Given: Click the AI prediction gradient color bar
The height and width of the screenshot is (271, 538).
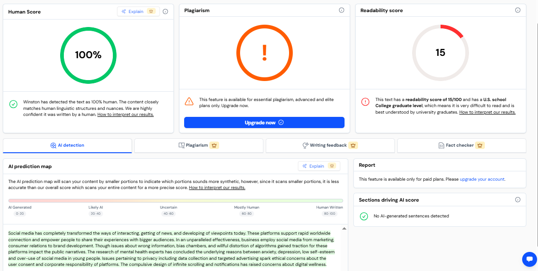Looking at the screenshot, I should point(175,201).
